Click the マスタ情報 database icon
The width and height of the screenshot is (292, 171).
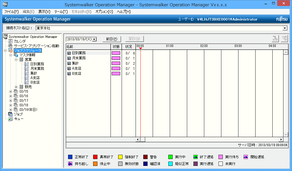click(x=16, y=55)
